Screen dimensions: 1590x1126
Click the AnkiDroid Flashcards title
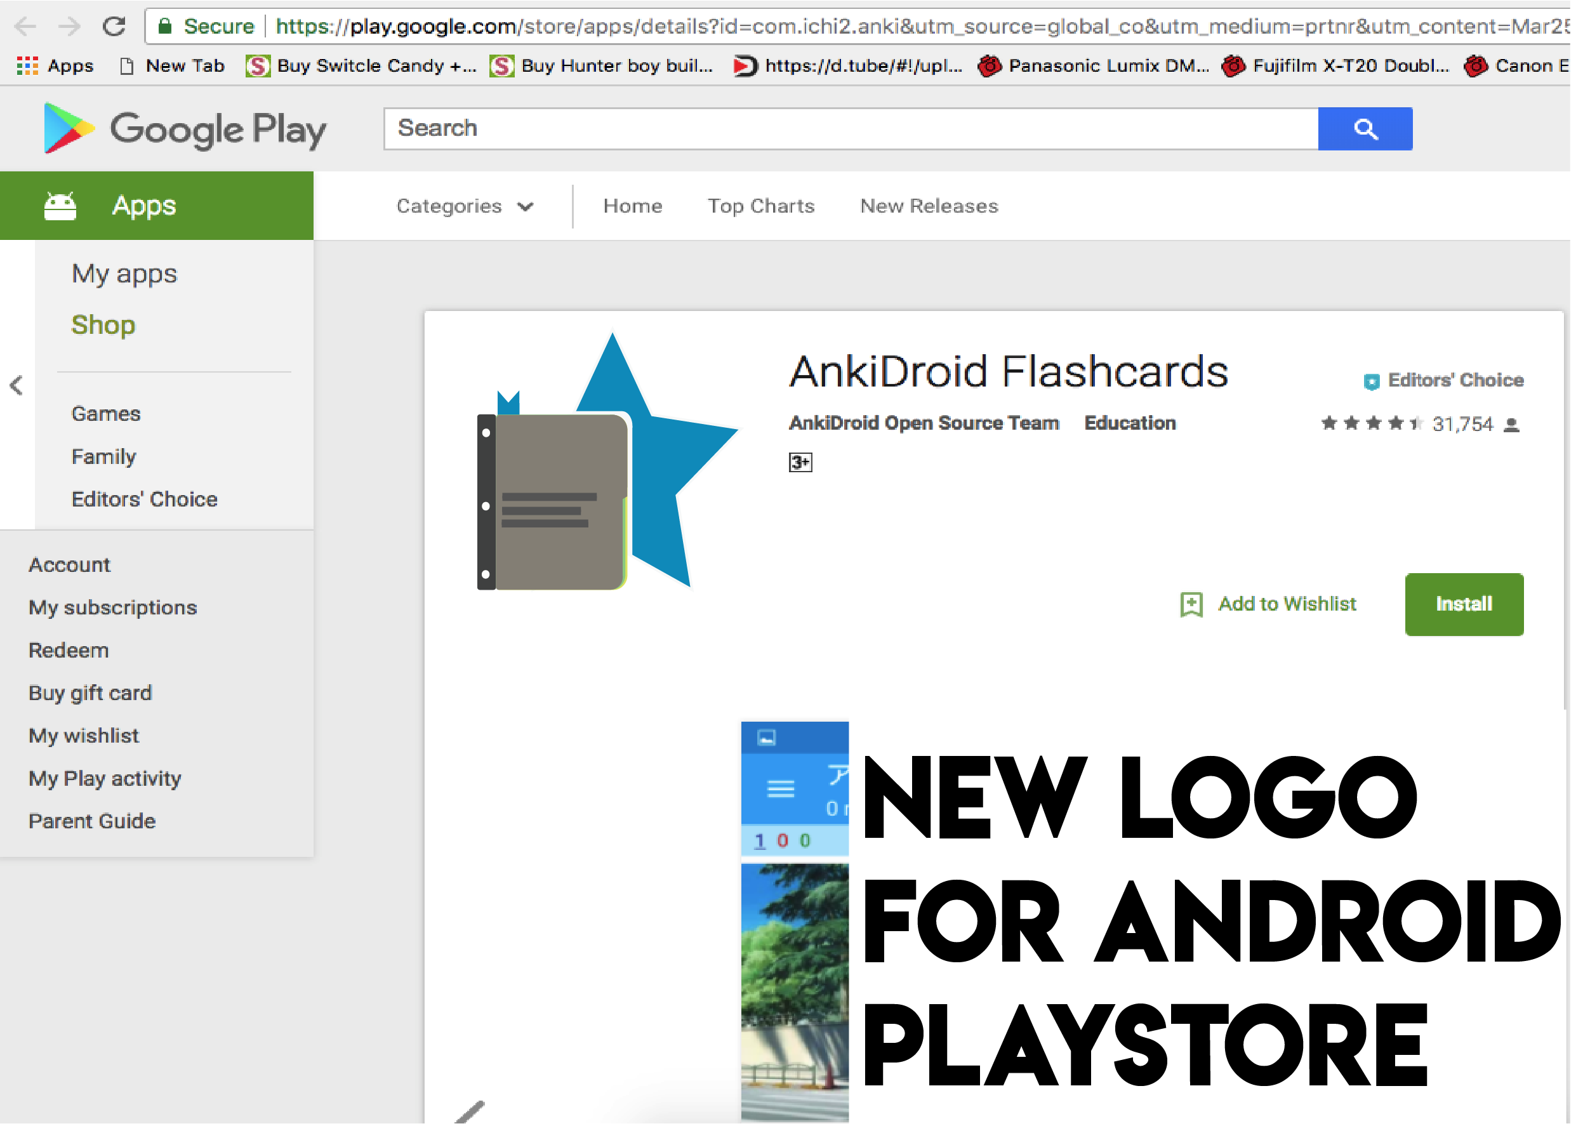[1009, 373]
